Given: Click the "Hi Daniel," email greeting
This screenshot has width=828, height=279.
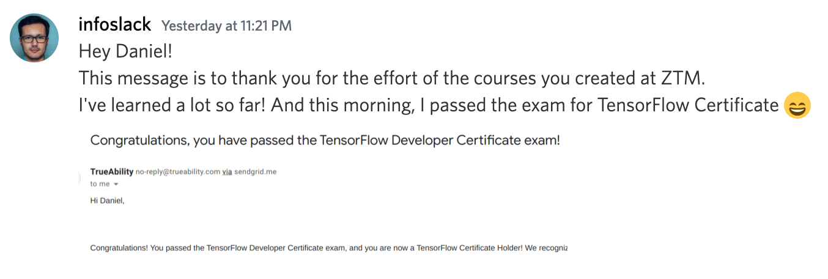Looking at the screenshot, I should tap(108, 200).
